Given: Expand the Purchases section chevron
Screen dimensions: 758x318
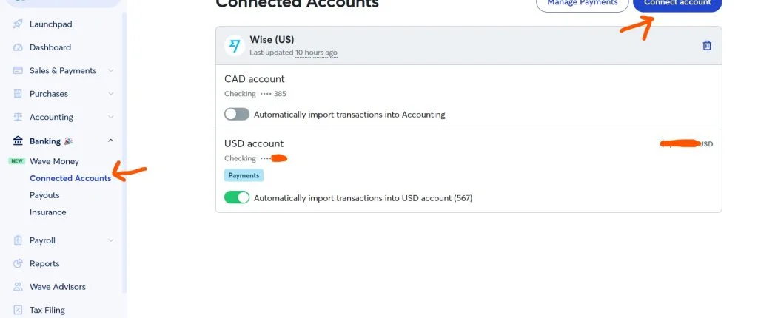Looking at the screenshot, I should 111,94.
